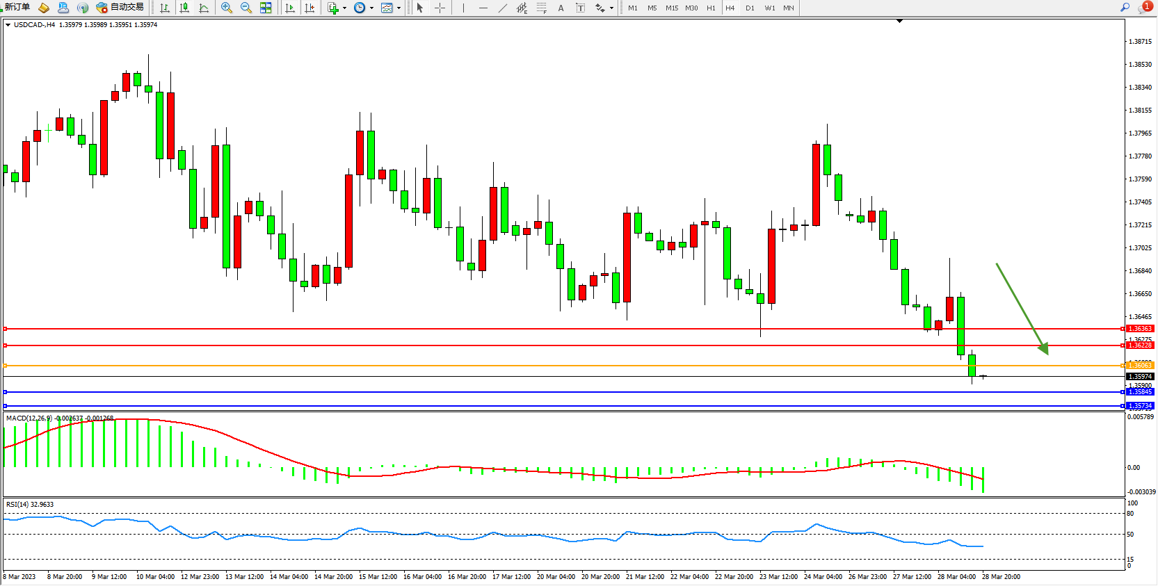Switch chart to bar chart mode

click(x=165, y=8)
